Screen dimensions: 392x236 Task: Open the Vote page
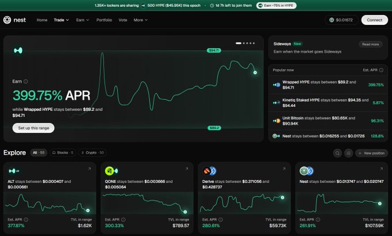(x=123, y=20)
